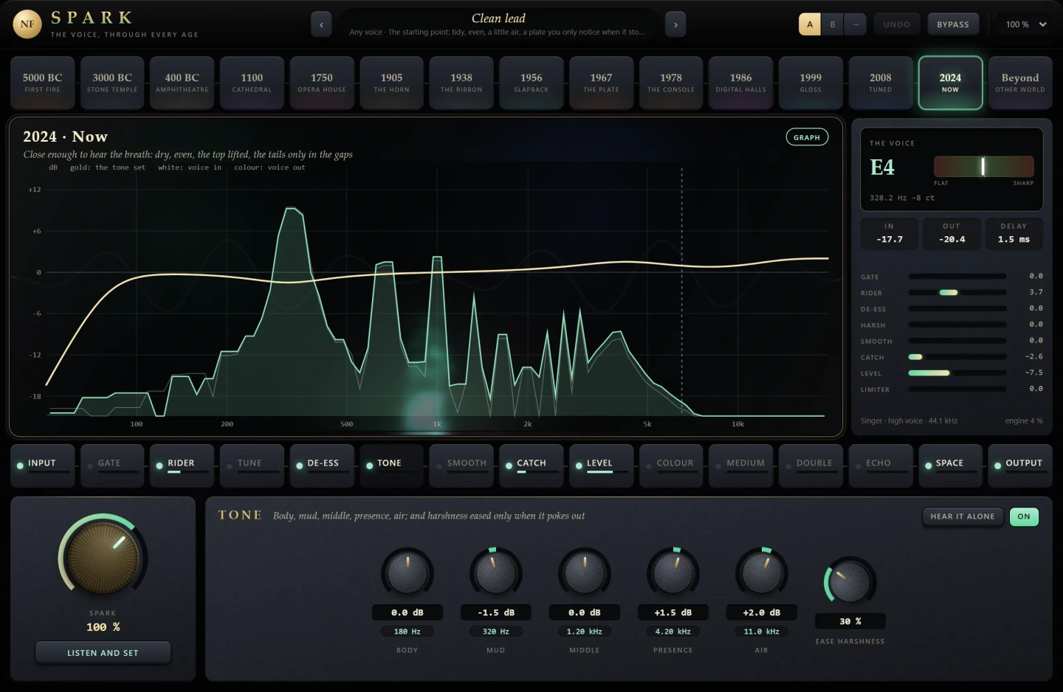The image size is (1063, 692).
Task: Click the Delay readout 1.5 ms
Action: 1014,233
